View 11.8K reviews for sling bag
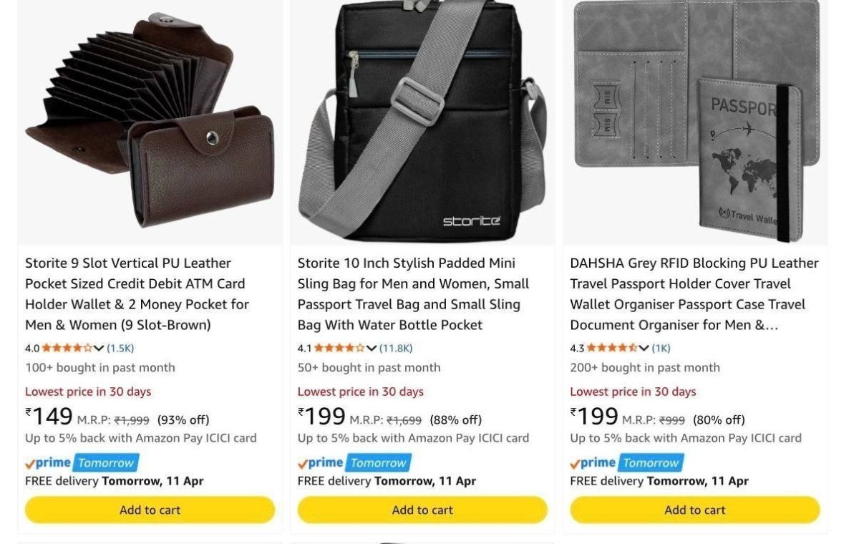Image resolution: width=859 pixels, height=544 pixels. pyautogui.click(x=396, y=349)
